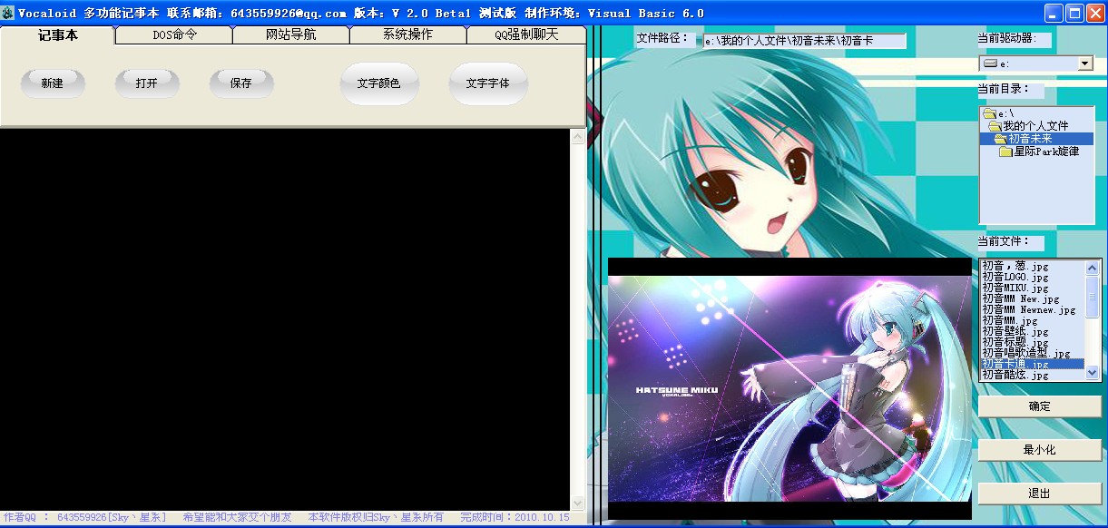Select file 初音MIKU.jpg
This screenshot has width=1108, height=528.
coord(1033,288)
